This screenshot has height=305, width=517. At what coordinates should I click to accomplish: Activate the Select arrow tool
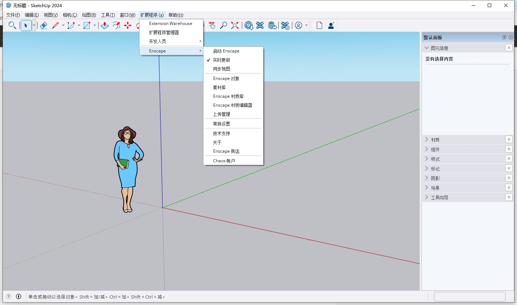click(x=26, y=25)
